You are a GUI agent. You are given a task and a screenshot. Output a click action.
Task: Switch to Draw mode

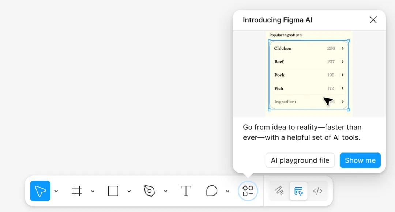point(279,191)
